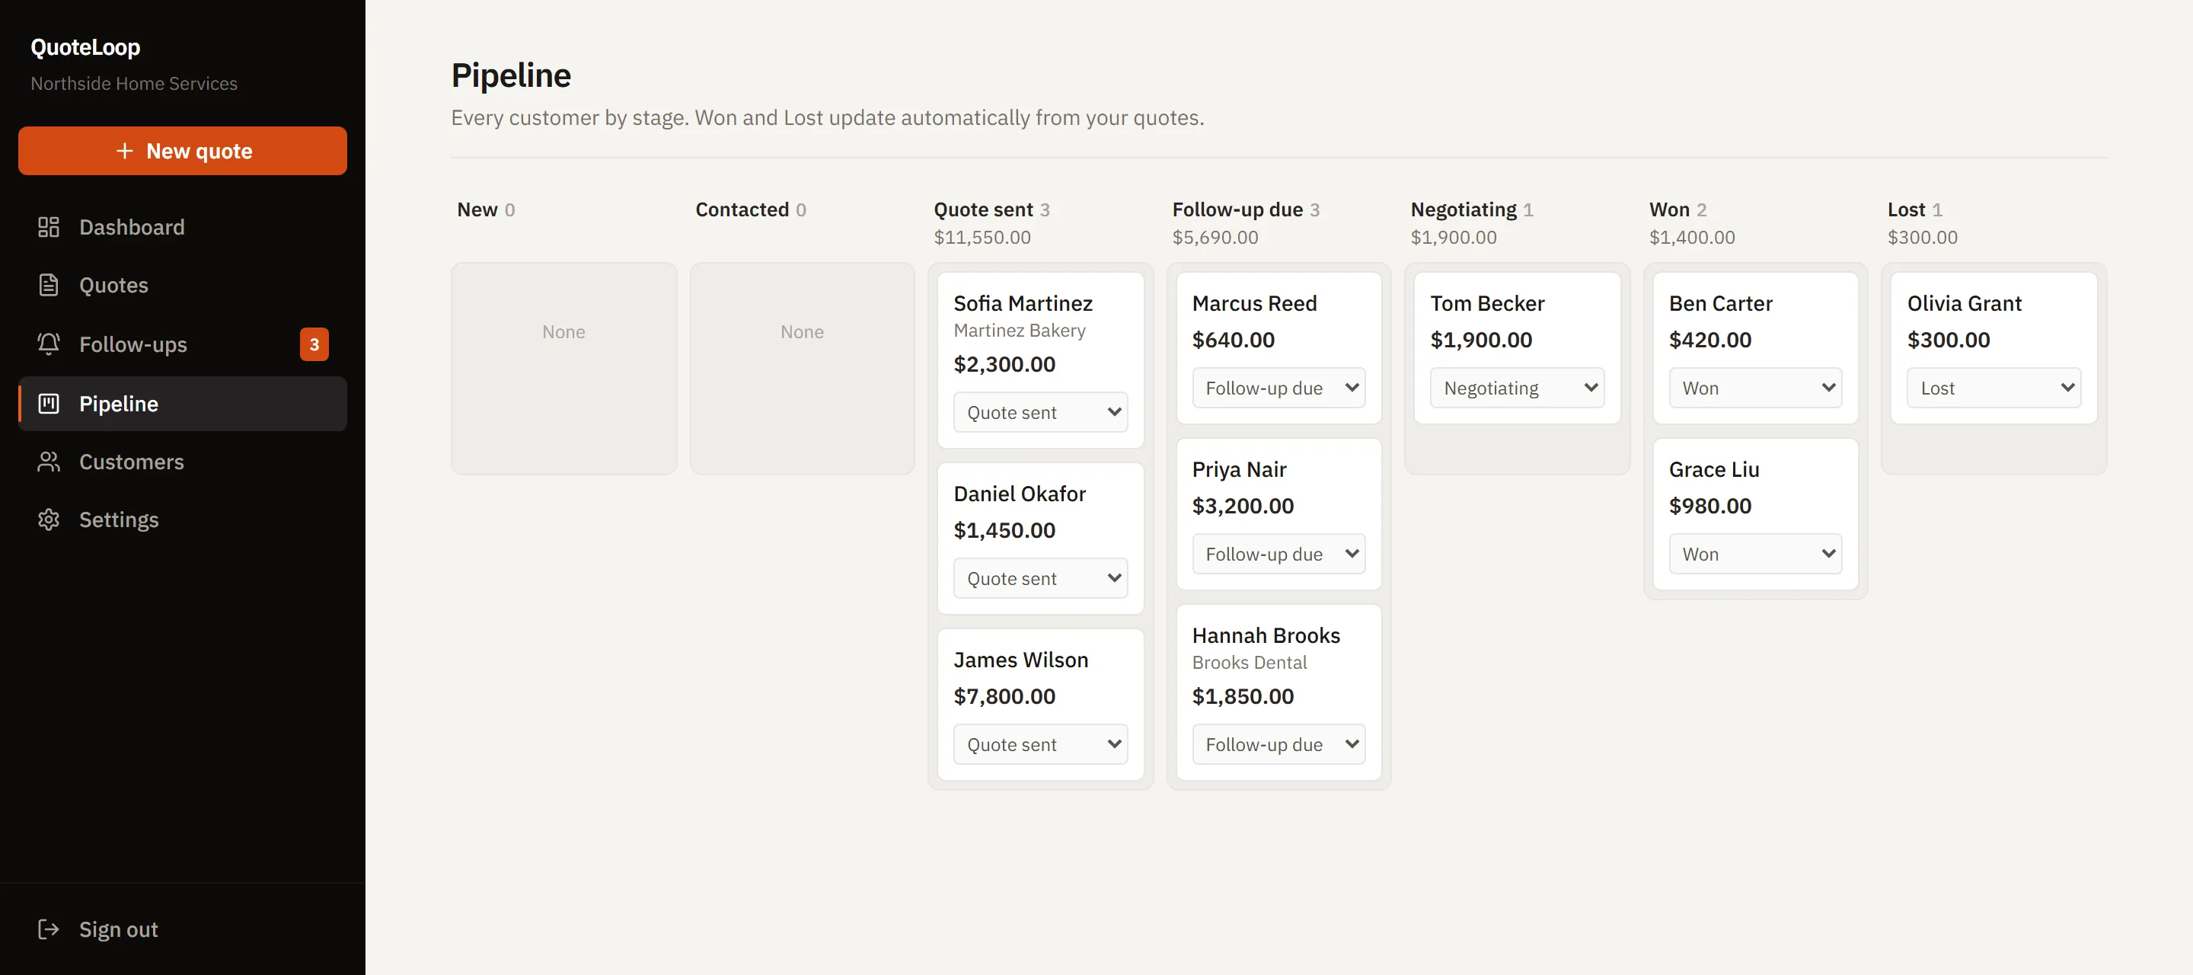Click the $11,550.00 column total

click(x=982, y=237)
